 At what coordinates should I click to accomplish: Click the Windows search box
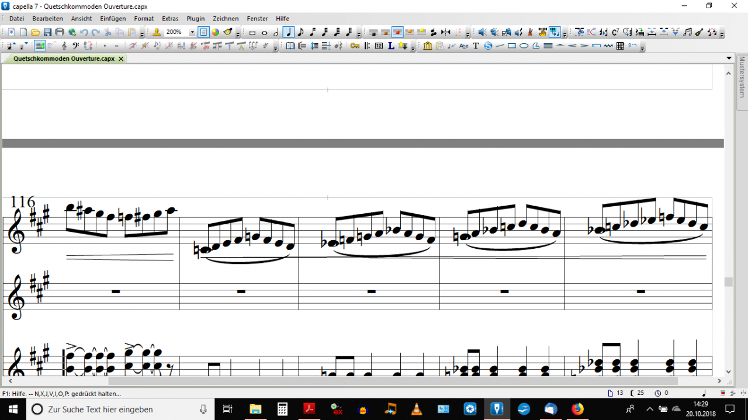coord(120,409)
